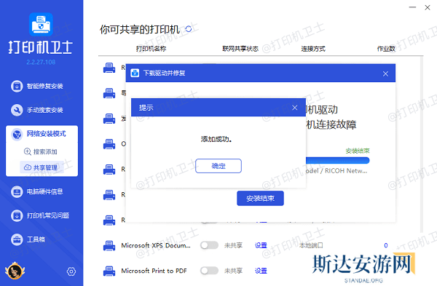Toggle sharing for Microsoft XPS Document printer
The height and width of the screenshot is (286, 437).
[x=209, y=245]
